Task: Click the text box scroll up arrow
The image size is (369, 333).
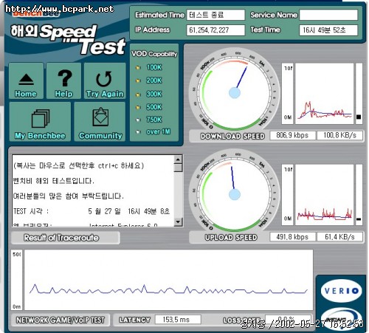Action: (178, 159)
